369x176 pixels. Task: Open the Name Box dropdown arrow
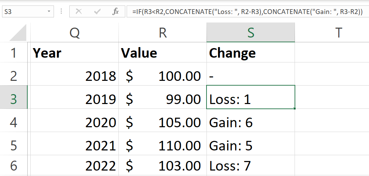point(49,11)
